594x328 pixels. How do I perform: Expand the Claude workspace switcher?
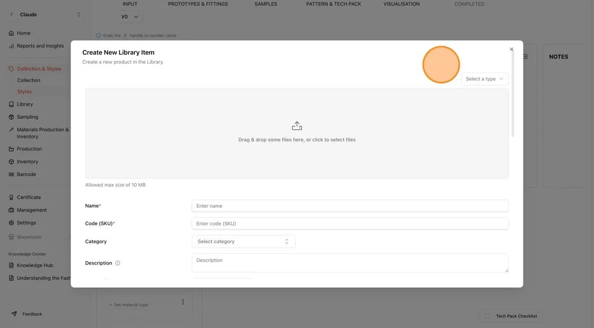[x=79, y=14]
